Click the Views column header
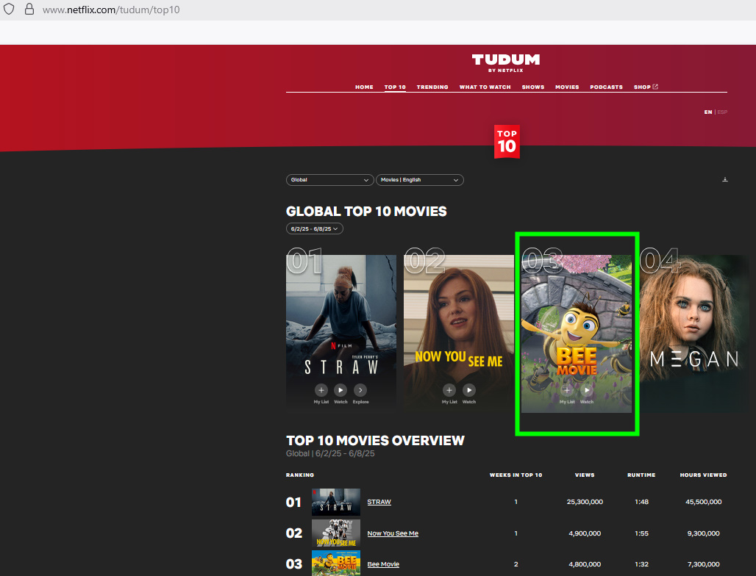The height and width of the screenshot is (576, 756). click(585, 475)
